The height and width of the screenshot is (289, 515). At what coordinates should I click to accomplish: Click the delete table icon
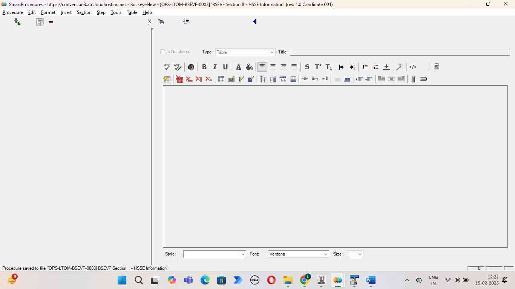click(179, 79)
